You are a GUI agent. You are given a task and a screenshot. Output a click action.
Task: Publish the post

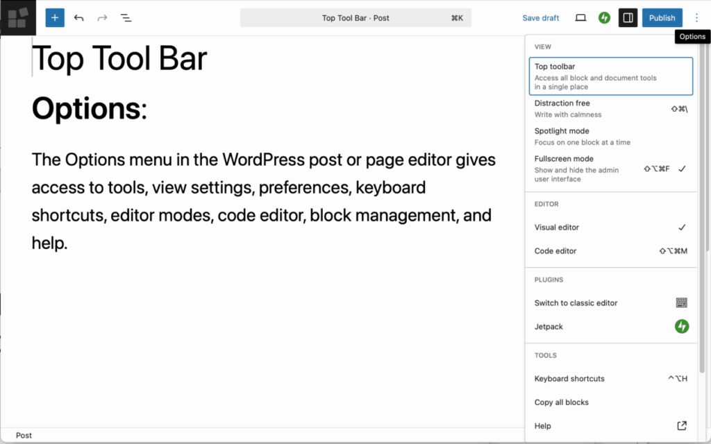662,17
